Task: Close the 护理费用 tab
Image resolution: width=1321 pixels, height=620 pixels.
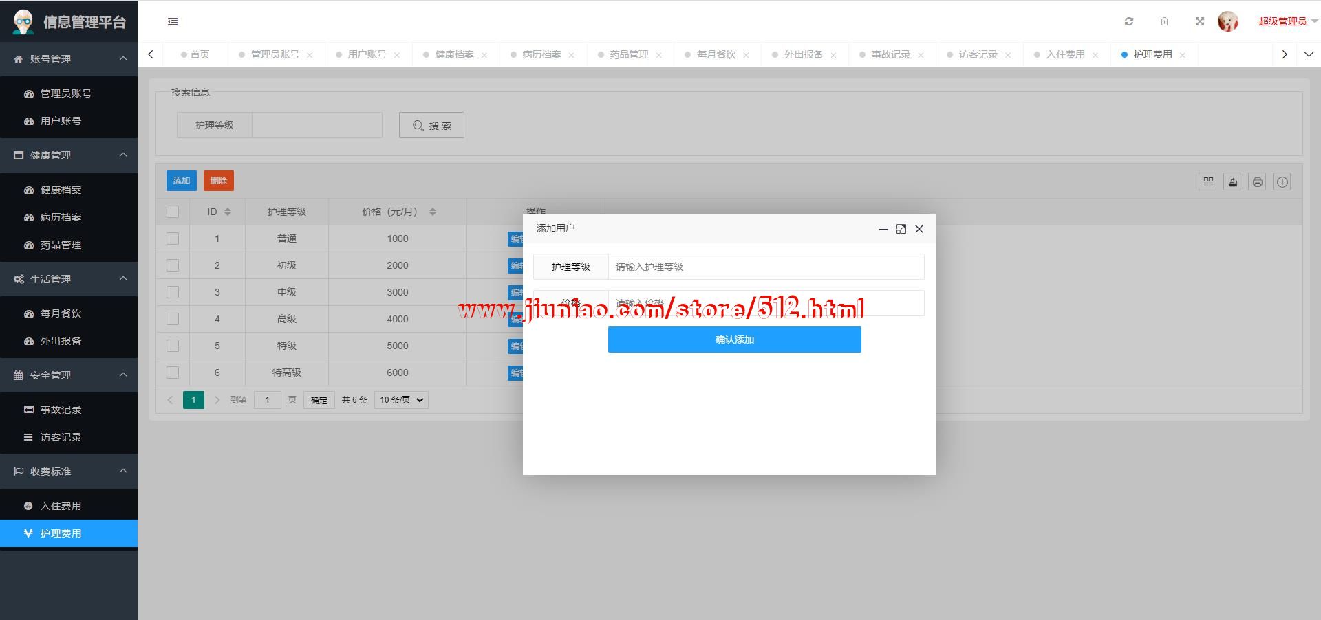Action: (1183, 55)
